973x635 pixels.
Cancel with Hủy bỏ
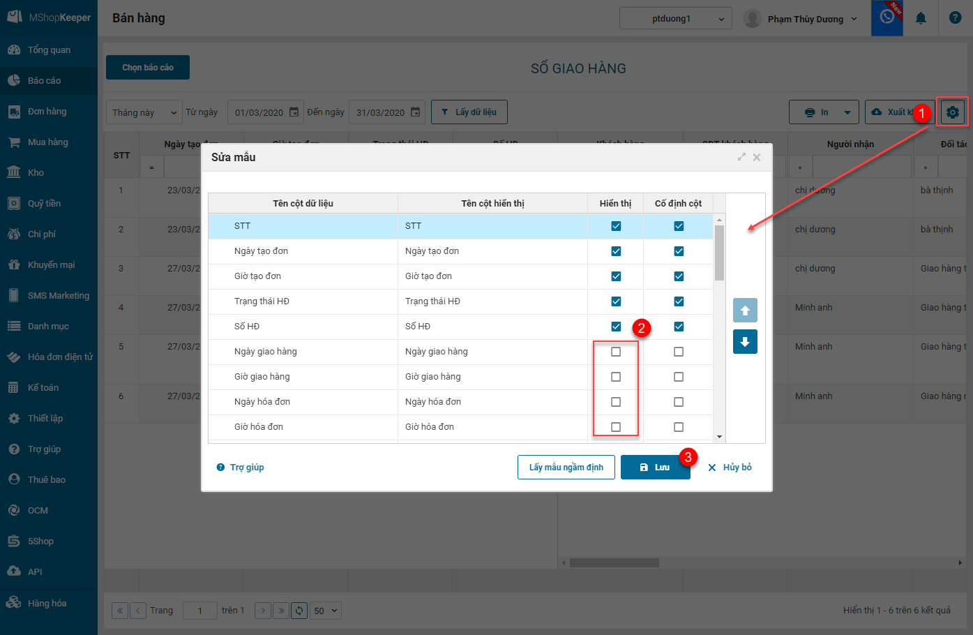(730, 468)
